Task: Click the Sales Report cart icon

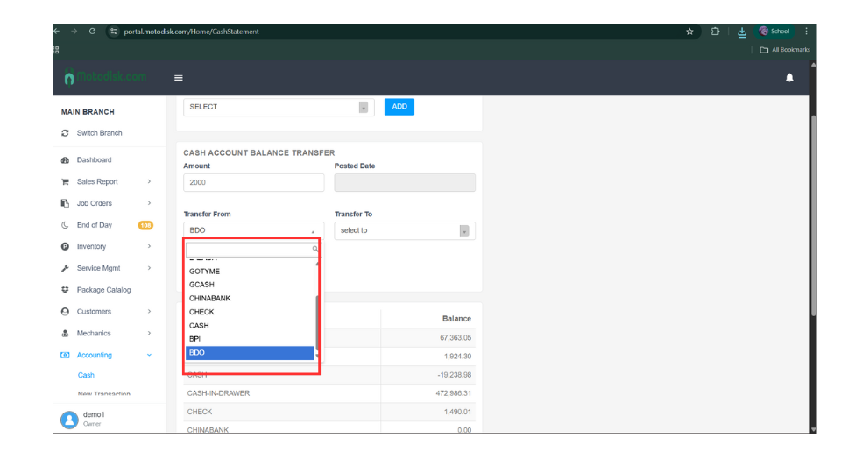Action: tap(65, 182)
